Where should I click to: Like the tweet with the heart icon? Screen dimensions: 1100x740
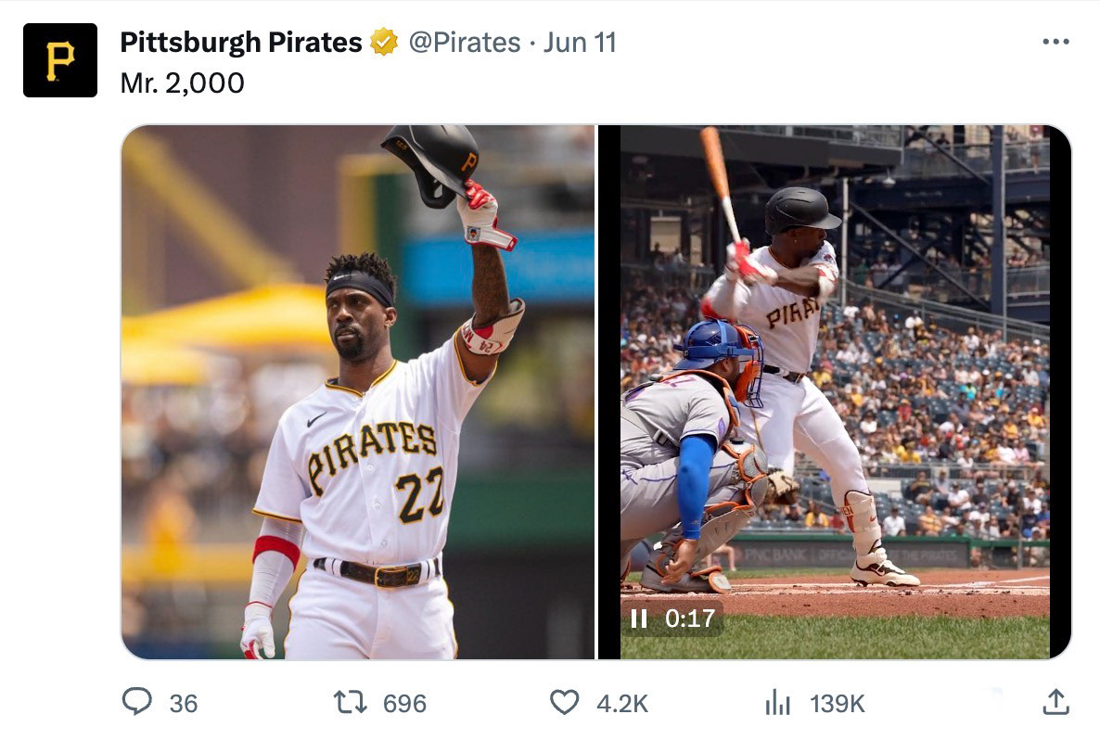point(564,703)
